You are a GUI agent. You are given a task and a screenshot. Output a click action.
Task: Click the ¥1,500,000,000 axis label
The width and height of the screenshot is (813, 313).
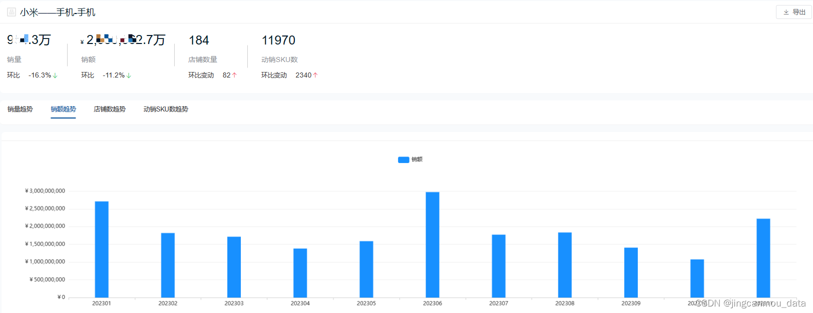[45, 244]
